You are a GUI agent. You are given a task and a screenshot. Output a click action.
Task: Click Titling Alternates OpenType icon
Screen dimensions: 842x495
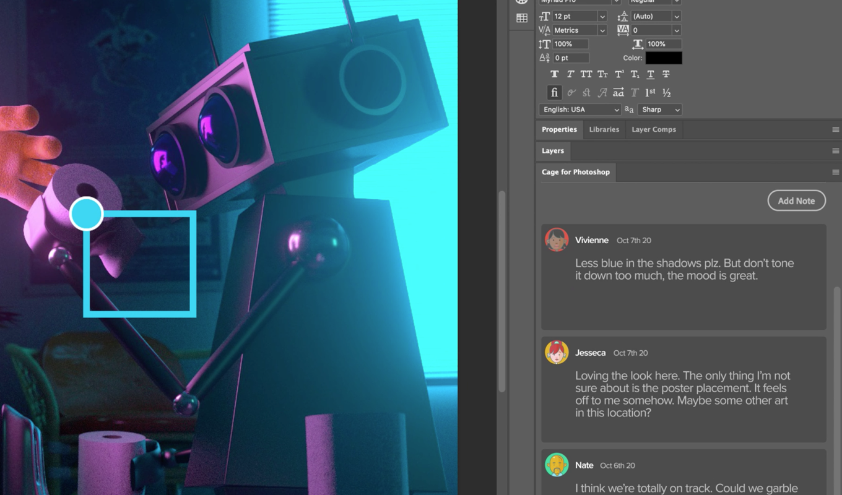click(635, 93)
